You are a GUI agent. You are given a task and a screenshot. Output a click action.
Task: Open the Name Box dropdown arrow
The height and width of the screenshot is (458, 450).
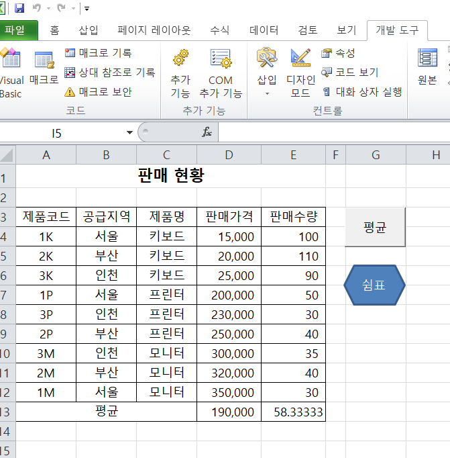click(x=129, y=133)
